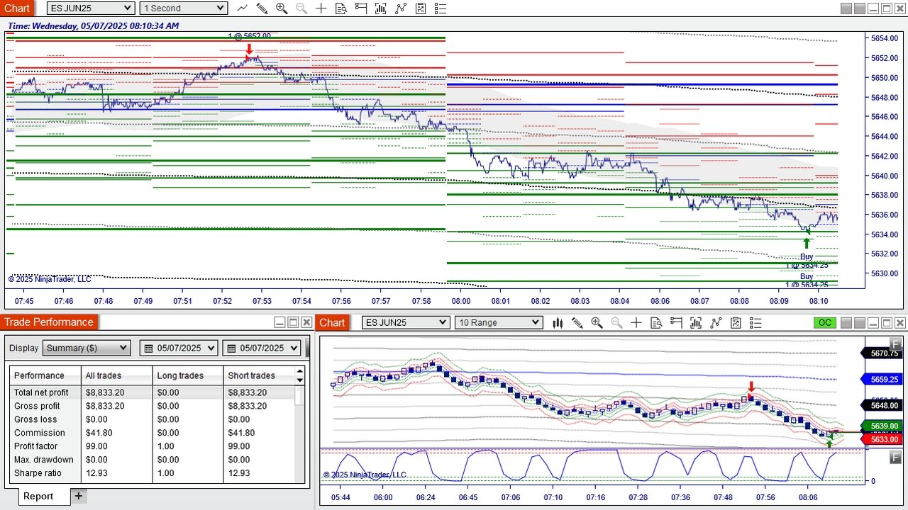
Task: Select the Chart tab of the 10 Range window
Action: [x=332, y=323]
